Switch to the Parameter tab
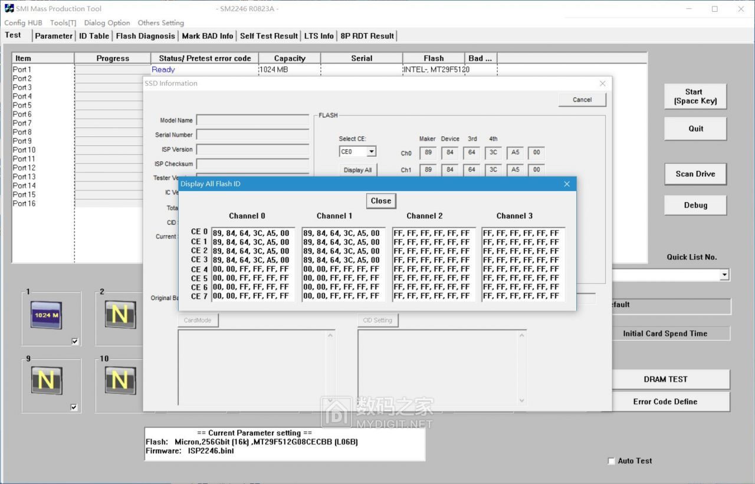 54,36
